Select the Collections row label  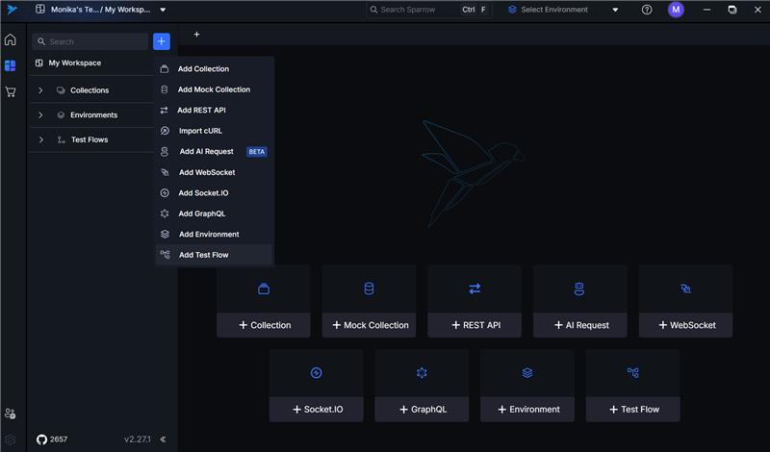pyautogui.click(x=90, y=90)
